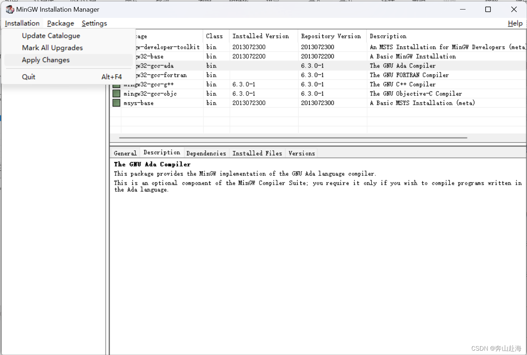Click repository version 6.3.0-1 of gcc-ada row
Image resolution: width=527 pixels, height=355 pixels.
(312, 66)
